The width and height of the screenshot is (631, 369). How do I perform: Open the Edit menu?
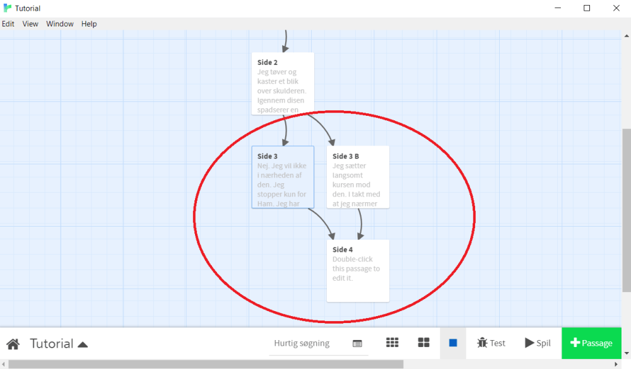click(x=8, y=24)
